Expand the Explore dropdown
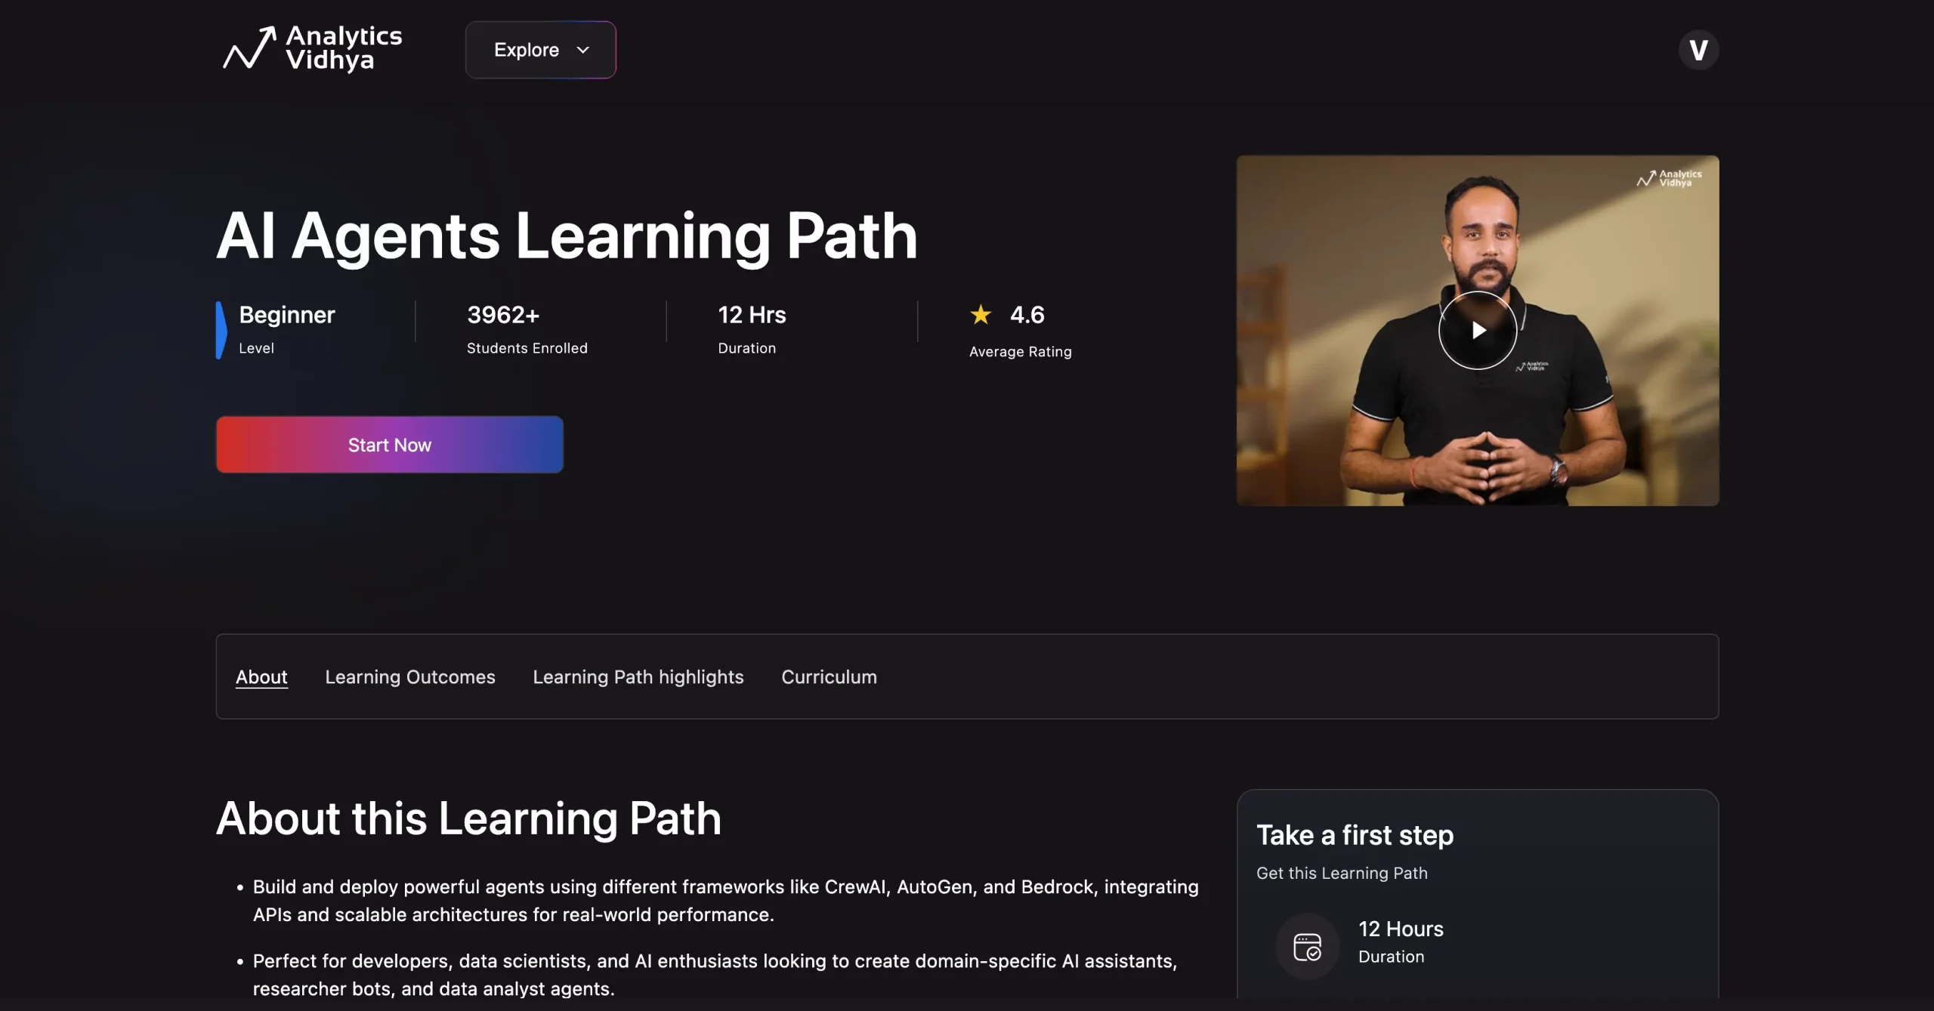 (x=541, y=50)
